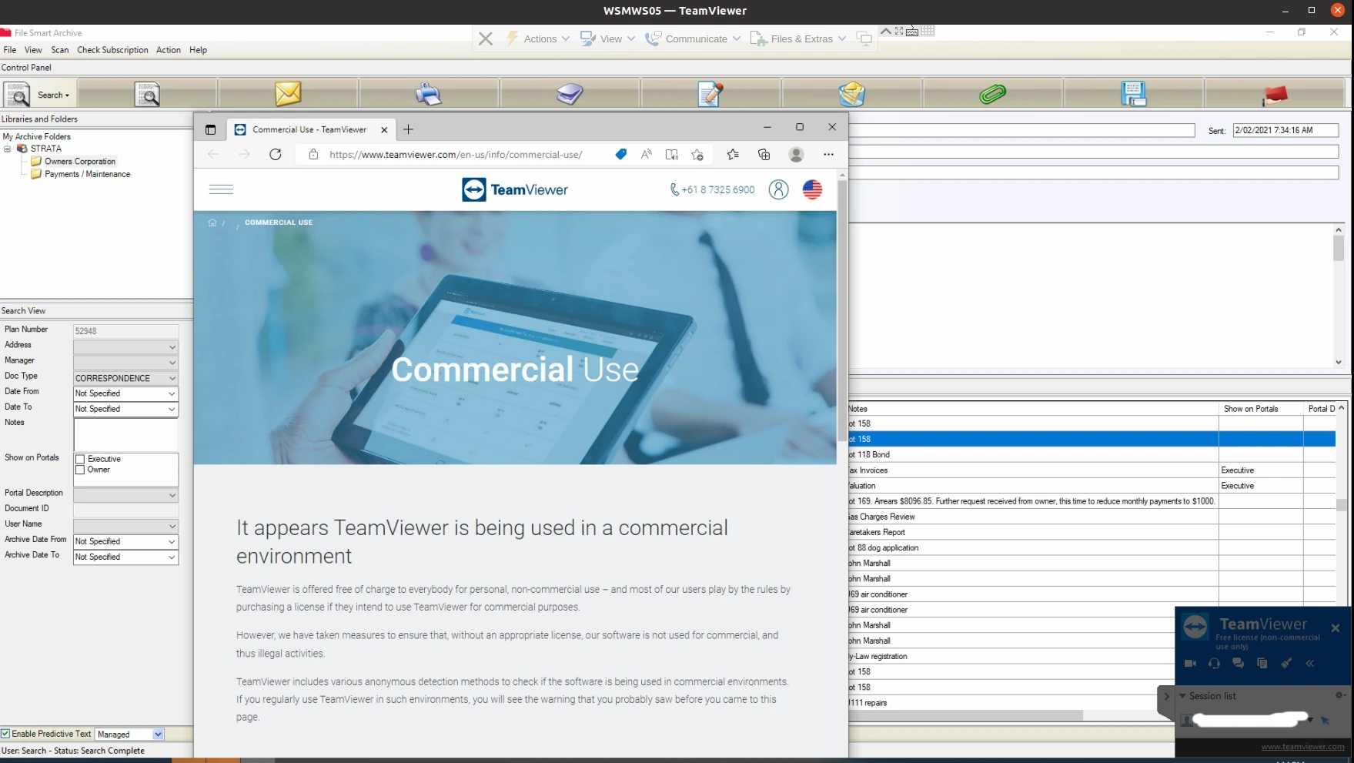
Task: Click the US flag region selector
Action: tap(812, 189)
